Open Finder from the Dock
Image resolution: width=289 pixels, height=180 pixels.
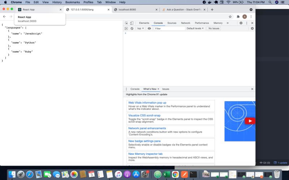click(12, 174)
